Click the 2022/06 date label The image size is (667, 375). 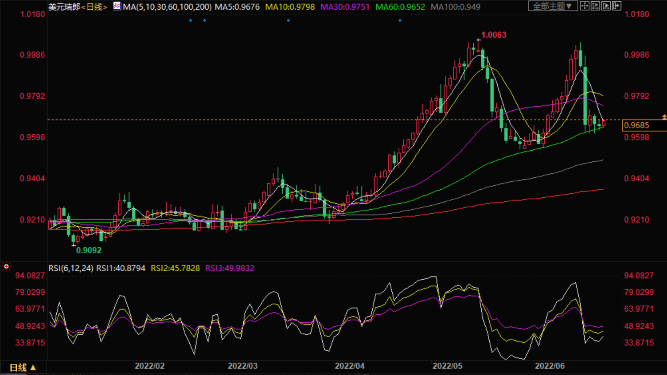pos(550,366)
